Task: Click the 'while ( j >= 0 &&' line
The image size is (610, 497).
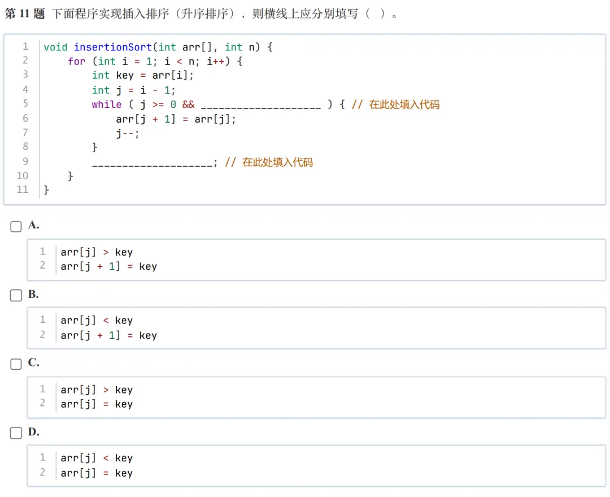Action: click(x=143, y=105)
